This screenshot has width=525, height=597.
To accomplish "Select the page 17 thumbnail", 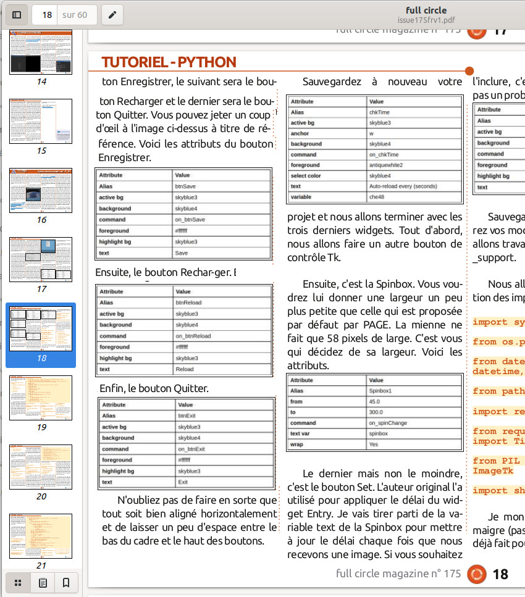I will pyautogui.click(x=40, y=259).
